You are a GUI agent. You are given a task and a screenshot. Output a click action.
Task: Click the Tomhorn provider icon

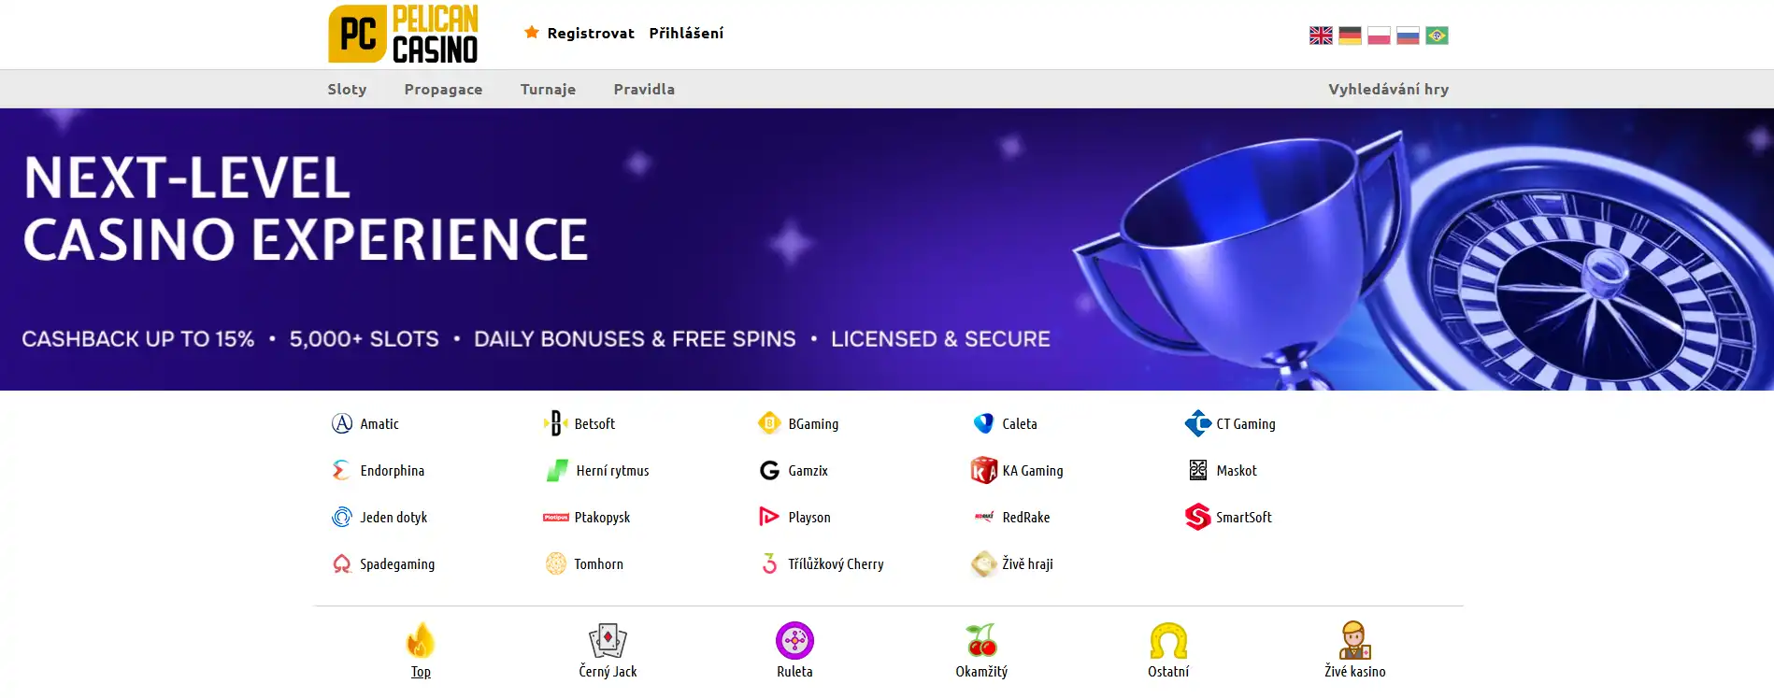click(x=556, y=563)
